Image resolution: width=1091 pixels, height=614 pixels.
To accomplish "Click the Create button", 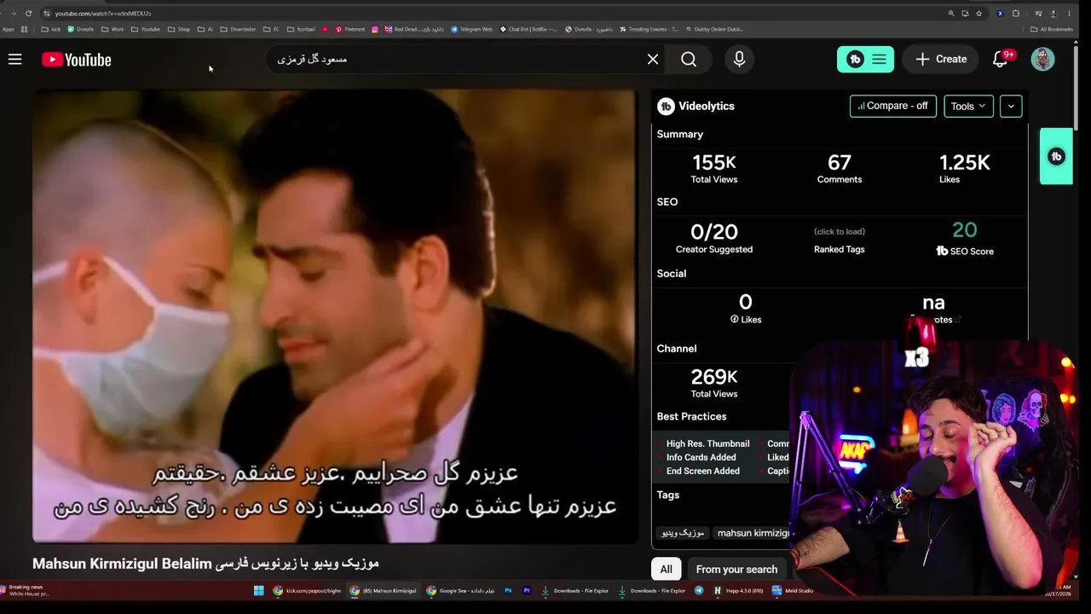I will (941, 59).
